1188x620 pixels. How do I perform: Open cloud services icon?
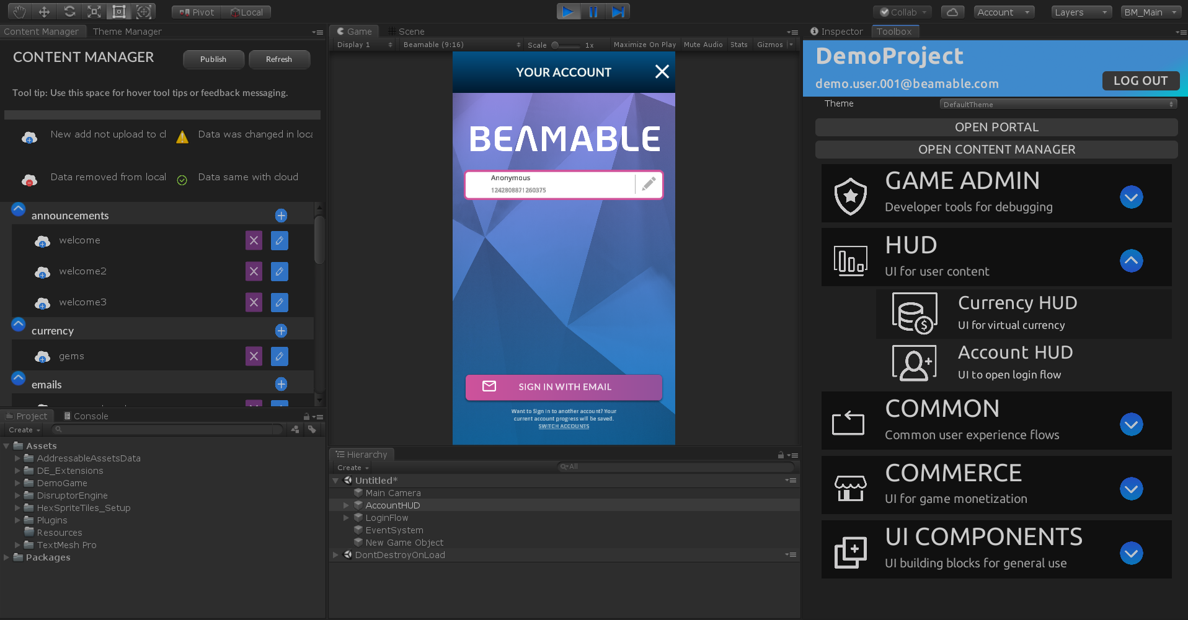952,12
